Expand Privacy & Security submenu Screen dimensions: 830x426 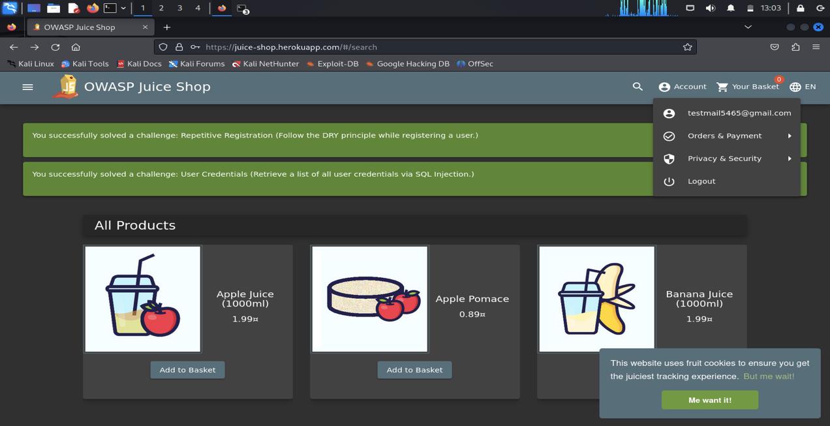coord(725,159)
